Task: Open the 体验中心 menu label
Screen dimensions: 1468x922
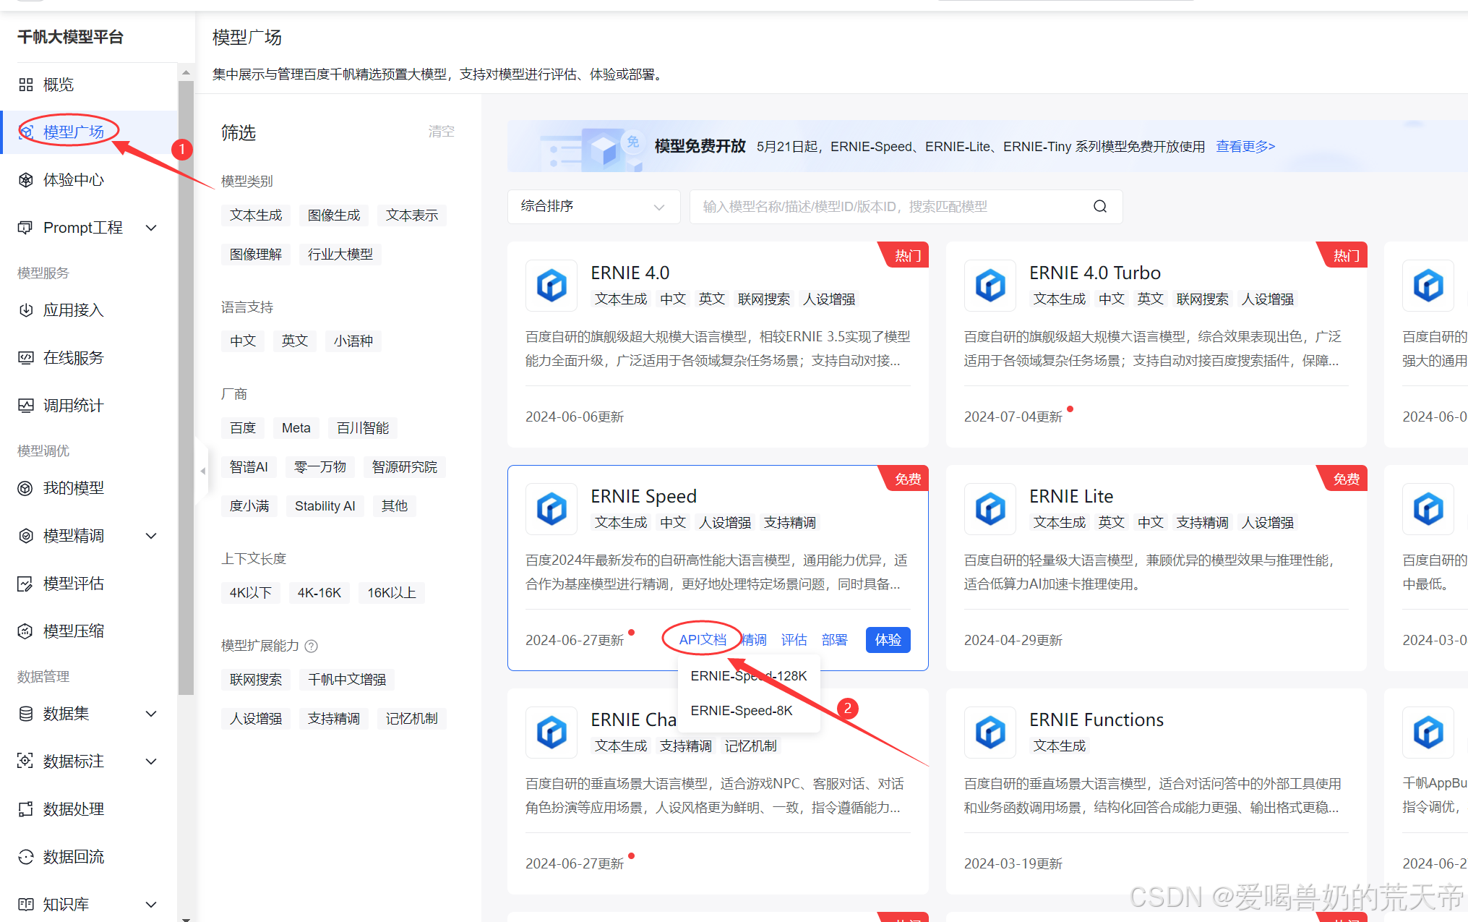Action: tap(74, 180)
